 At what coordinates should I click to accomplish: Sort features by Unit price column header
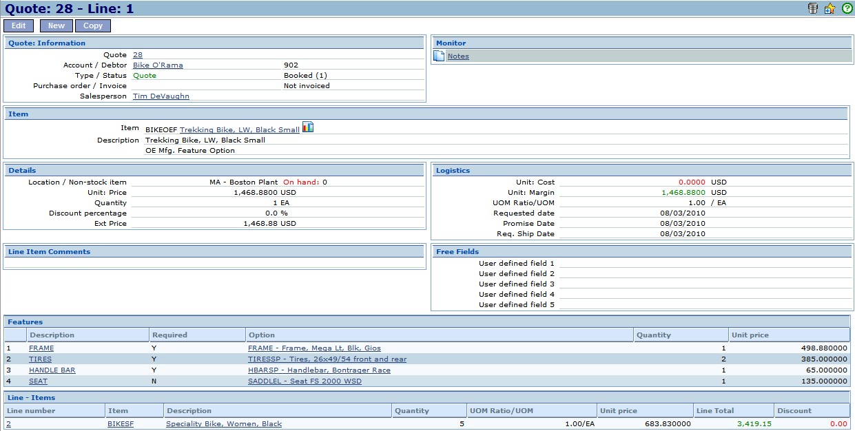click(750, 335)
